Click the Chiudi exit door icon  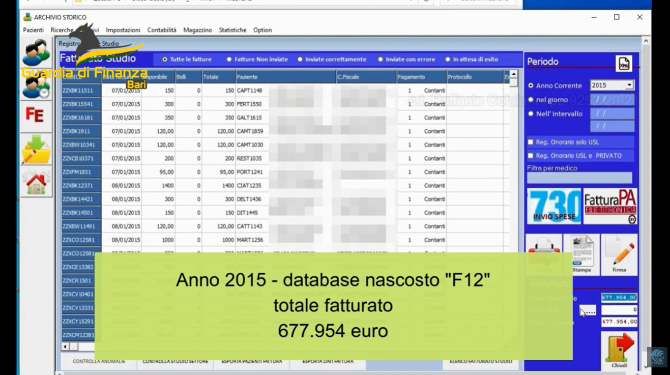(619, 351)
